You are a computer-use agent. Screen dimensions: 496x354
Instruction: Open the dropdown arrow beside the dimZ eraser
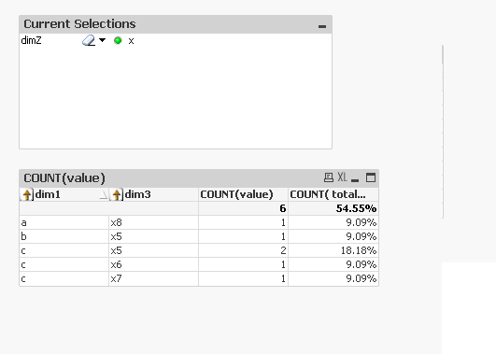tap(102, 40)
